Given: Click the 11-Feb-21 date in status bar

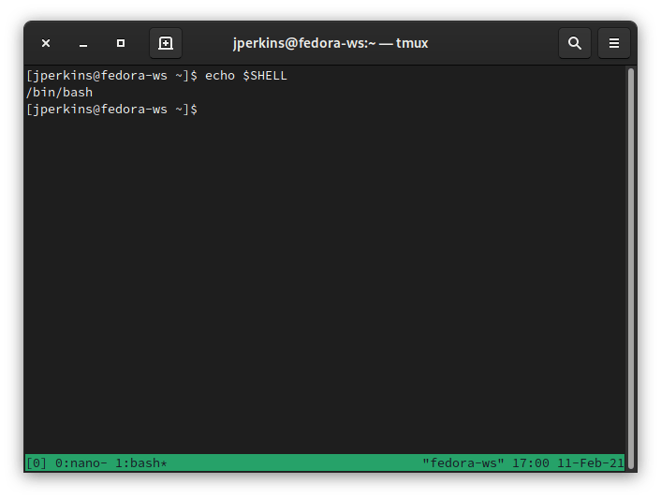Looking at the screenshot, I should click(590, 463).
